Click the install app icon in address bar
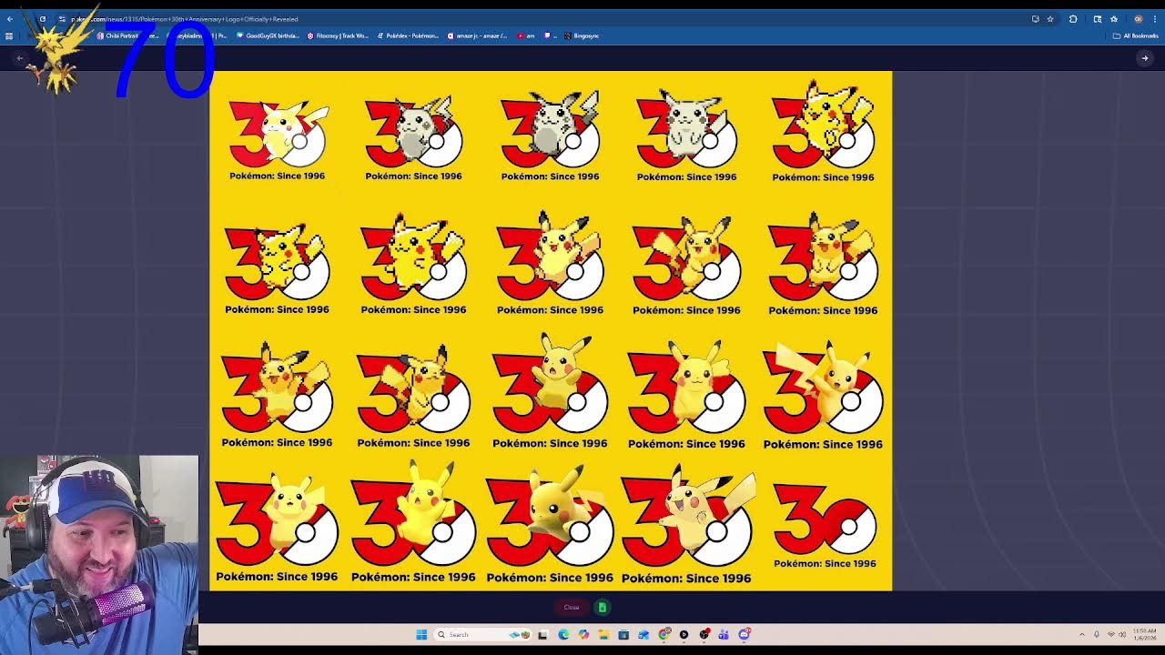Screen dimensions: 1165x655 coord(1036,19)
